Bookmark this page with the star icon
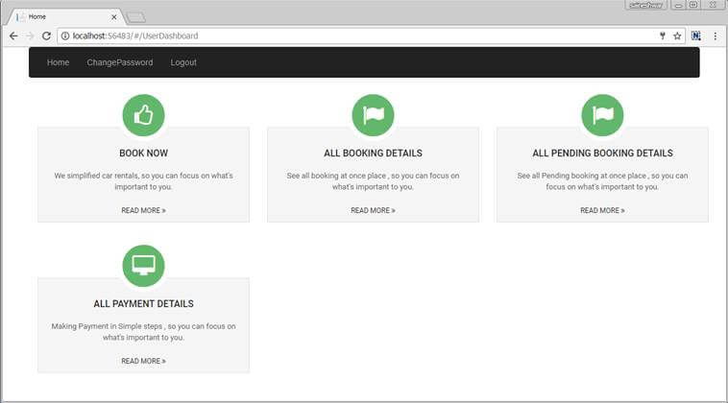 pyautogui.click(x=677, y=36)
